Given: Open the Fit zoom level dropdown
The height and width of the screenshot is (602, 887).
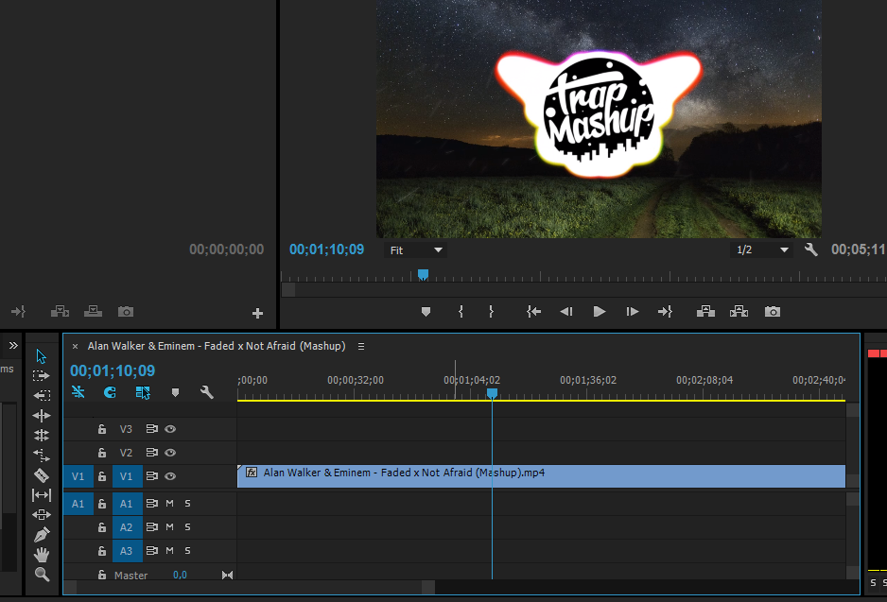Looking at the screenshot, I should click(x=416, y=249).
